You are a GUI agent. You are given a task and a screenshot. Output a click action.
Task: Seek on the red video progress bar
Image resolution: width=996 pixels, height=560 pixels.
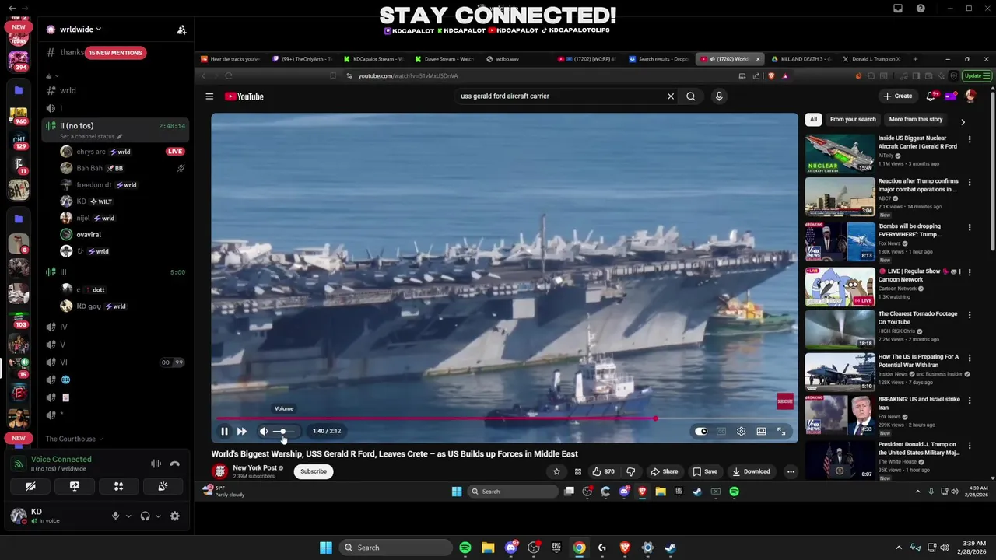(436, 418)
